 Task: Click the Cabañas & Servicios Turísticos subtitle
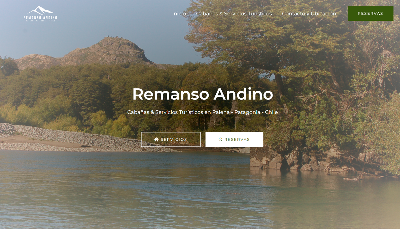(202, 112)
